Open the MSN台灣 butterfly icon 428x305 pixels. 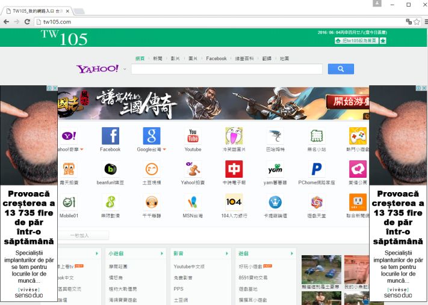(x=193, y=202)
